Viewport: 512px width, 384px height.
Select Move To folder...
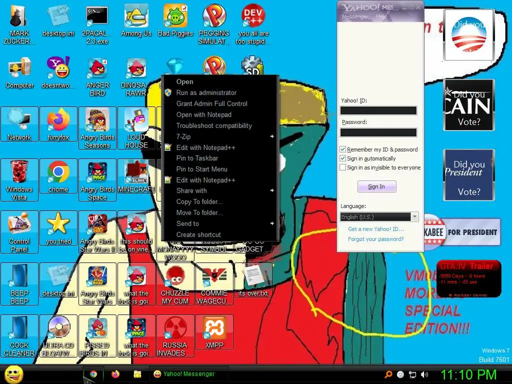[220, 212]
